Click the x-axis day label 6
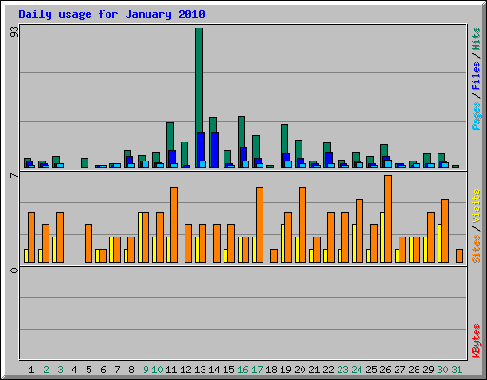Screen dimensions: 487x380 [x=103, y=370]
